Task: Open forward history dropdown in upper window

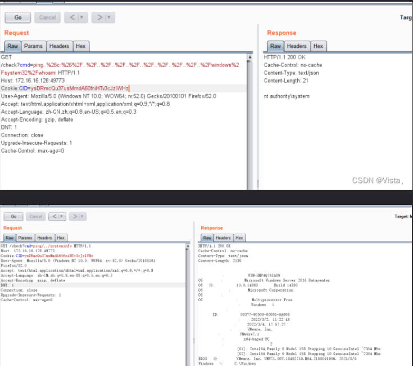Action: tap(110, 17)
